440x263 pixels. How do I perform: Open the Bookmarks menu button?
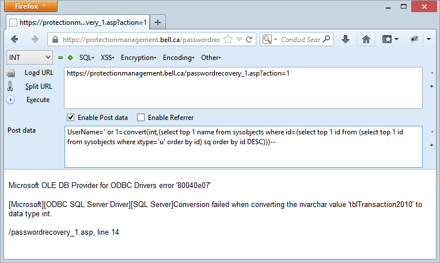point(390,39)
